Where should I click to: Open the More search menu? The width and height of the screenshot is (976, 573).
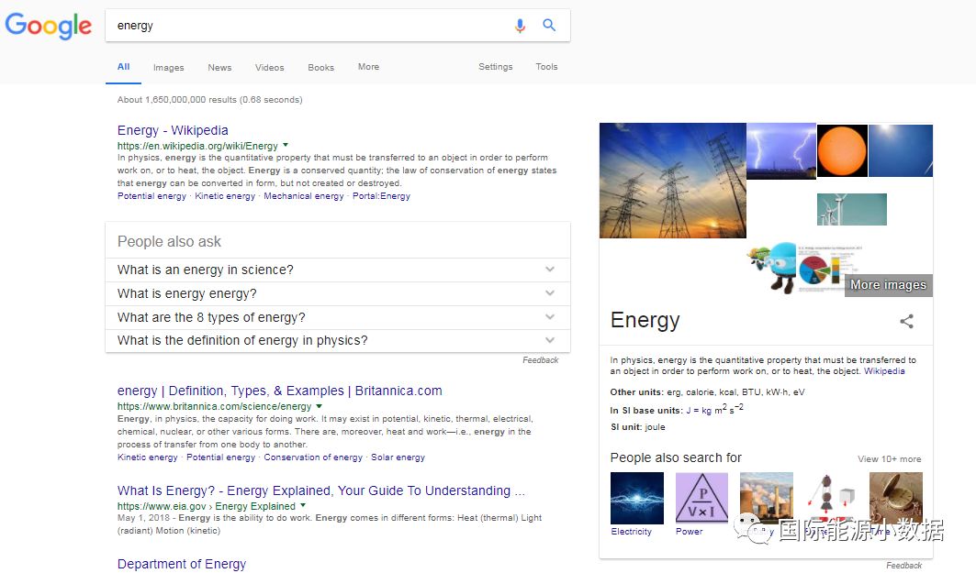click(x=368, y=67)
